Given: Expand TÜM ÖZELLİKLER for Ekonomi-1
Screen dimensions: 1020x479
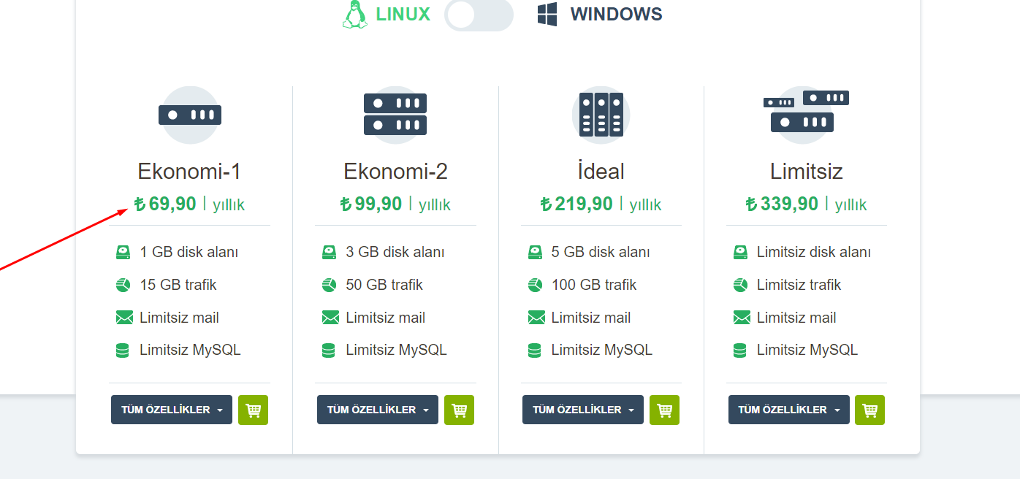Looking at the screenshot, I should click(172, 410).
